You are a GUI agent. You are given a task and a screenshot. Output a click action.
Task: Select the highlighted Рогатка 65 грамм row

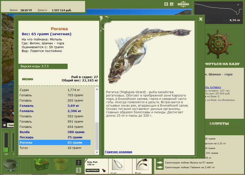pyautogui.click(x=55, y=143)
